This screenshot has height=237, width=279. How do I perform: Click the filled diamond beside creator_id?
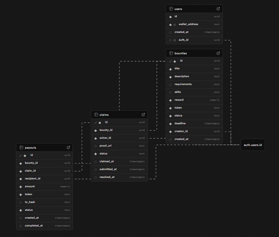170,131
